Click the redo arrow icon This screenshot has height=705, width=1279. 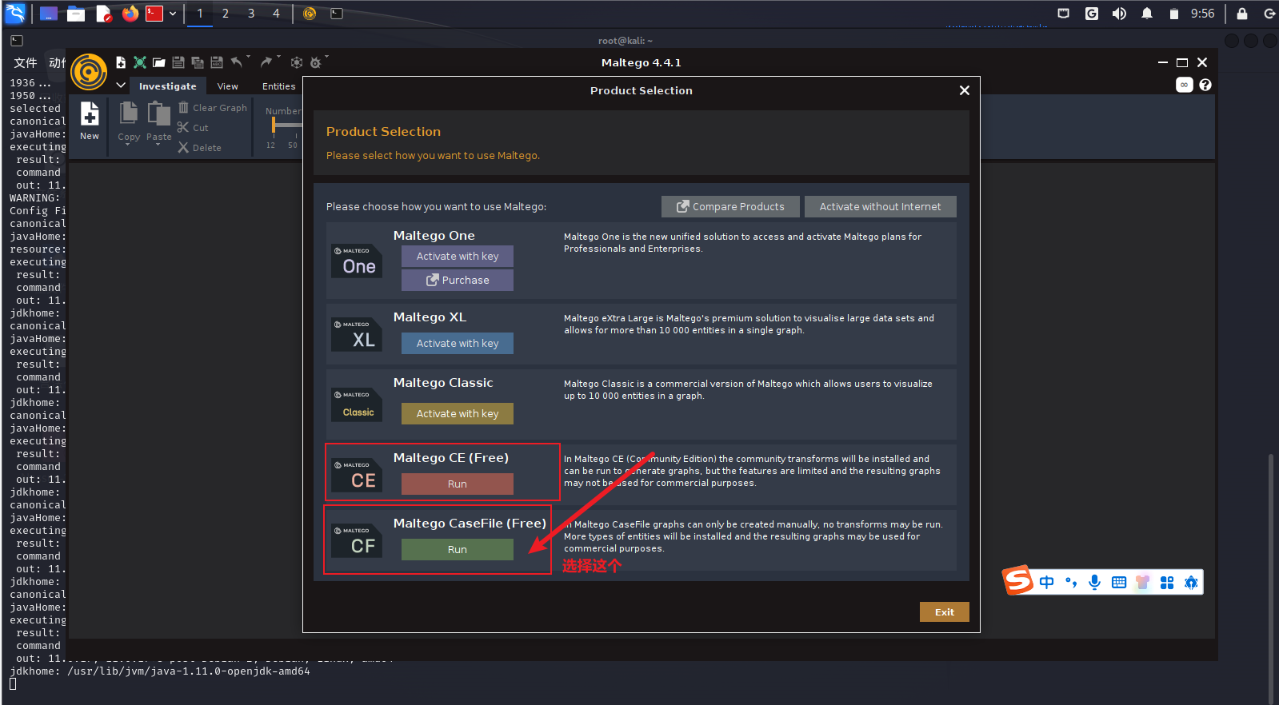click(266, 62)
